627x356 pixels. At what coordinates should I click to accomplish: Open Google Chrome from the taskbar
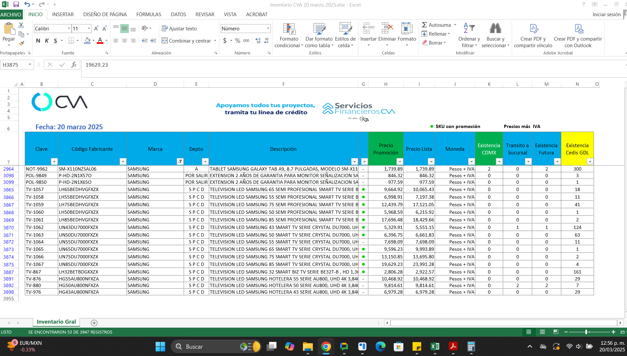click(x=326, y=346)
